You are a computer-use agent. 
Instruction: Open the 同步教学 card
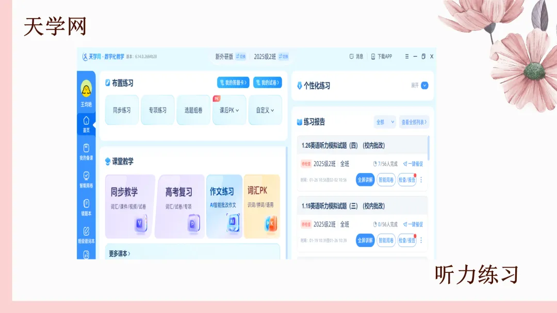click(130, 206)
